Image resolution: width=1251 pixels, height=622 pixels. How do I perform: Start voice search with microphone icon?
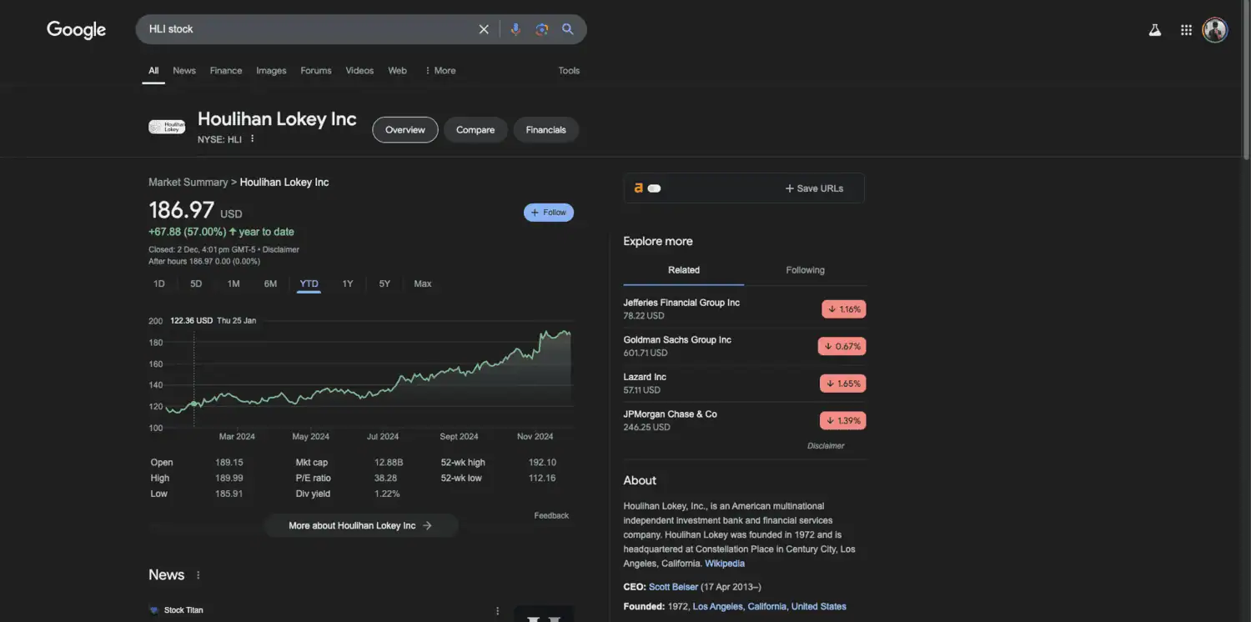pyautogui.click(x=515, y=29)
